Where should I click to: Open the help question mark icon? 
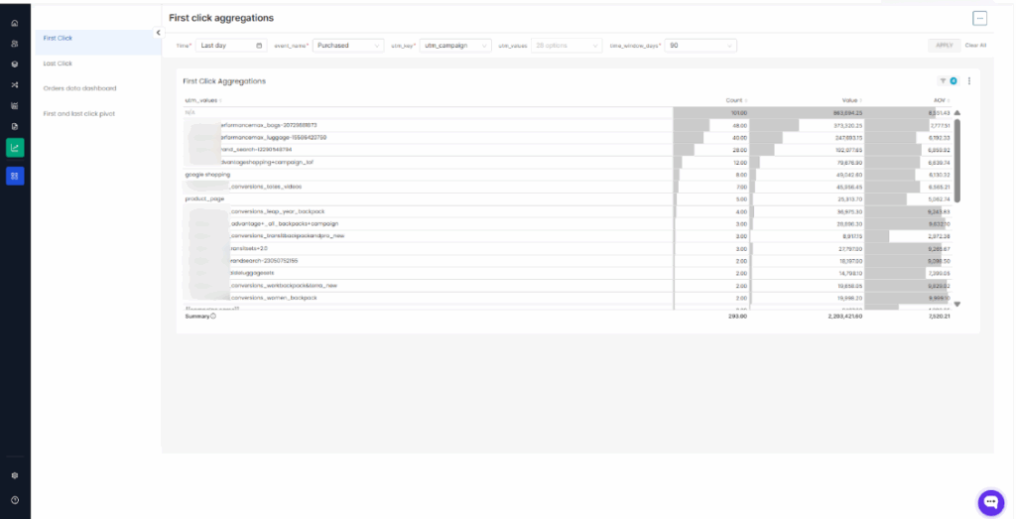[15, 500]
